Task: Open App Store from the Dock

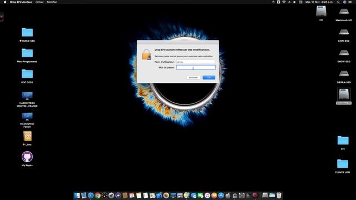Action: 221,196
